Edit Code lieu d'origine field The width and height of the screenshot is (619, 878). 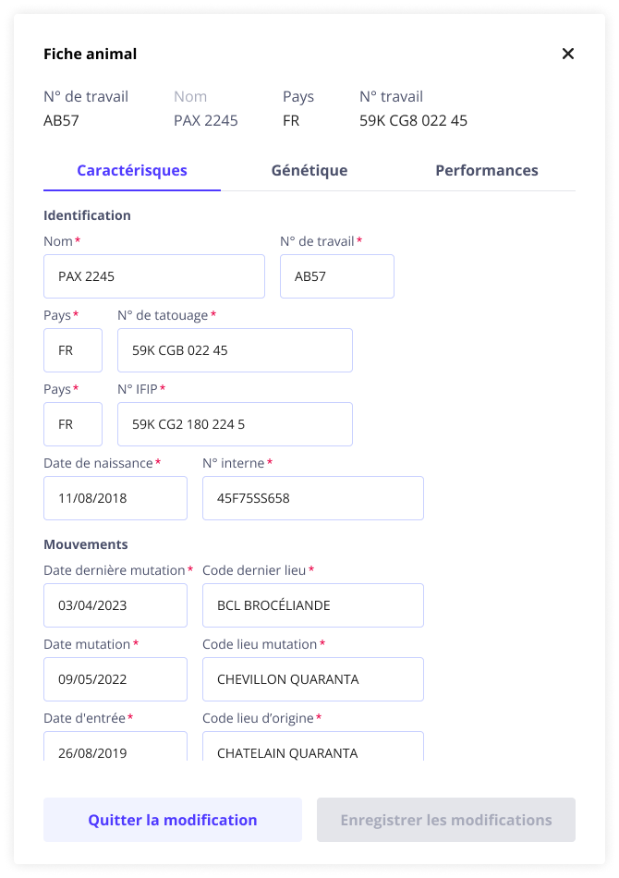(x=313, y=747)
